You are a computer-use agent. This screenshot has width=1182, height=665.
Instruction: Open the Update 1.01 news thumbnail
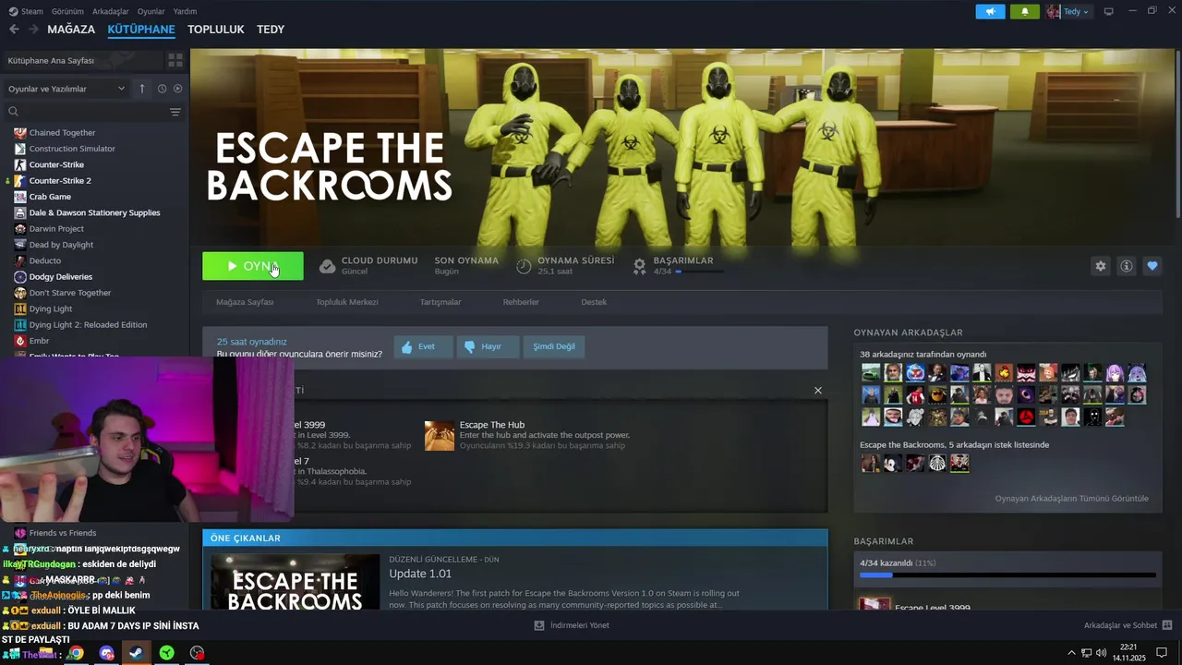pyautogui.click(x=295, y=582)
